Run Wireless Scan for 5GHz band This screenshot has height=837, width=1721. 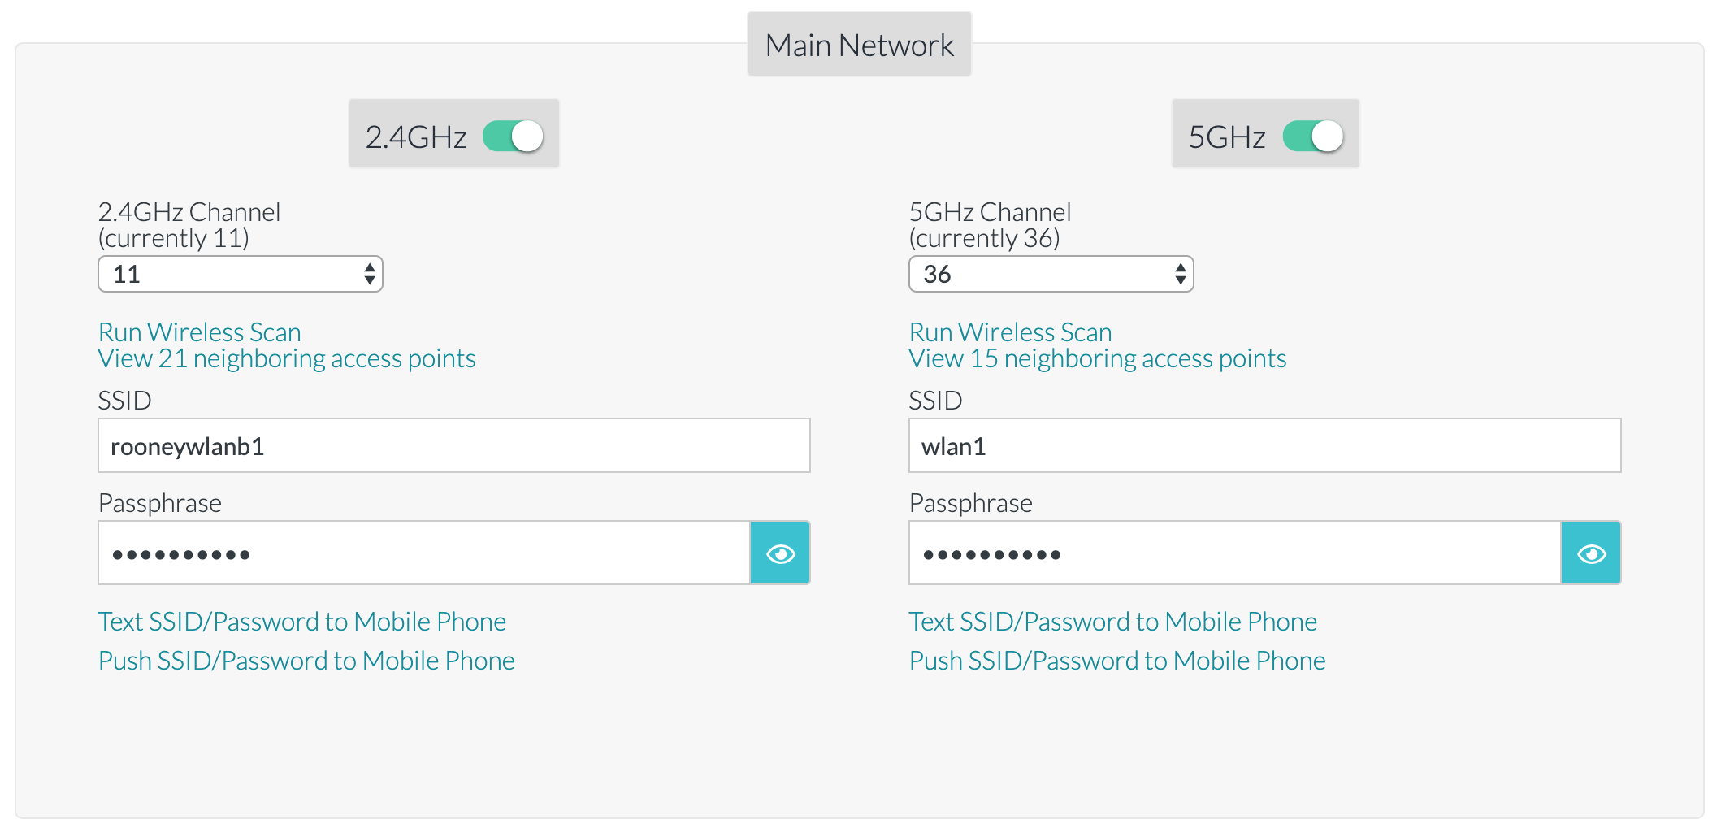1011,332
